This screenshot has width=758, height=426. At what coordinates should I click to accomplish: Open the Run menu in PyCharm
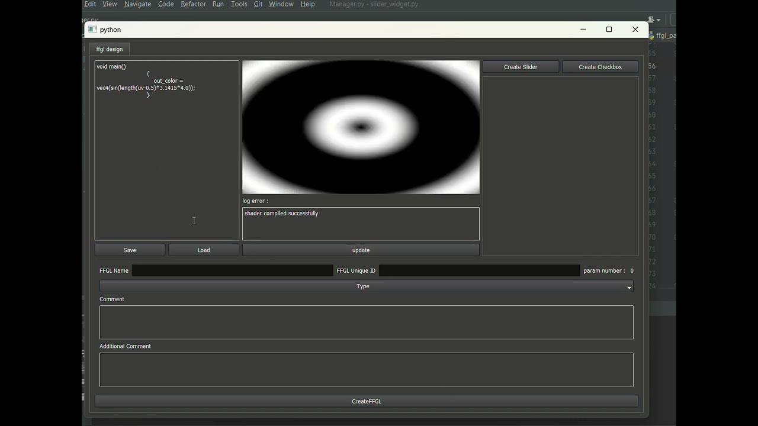[218, 4]
